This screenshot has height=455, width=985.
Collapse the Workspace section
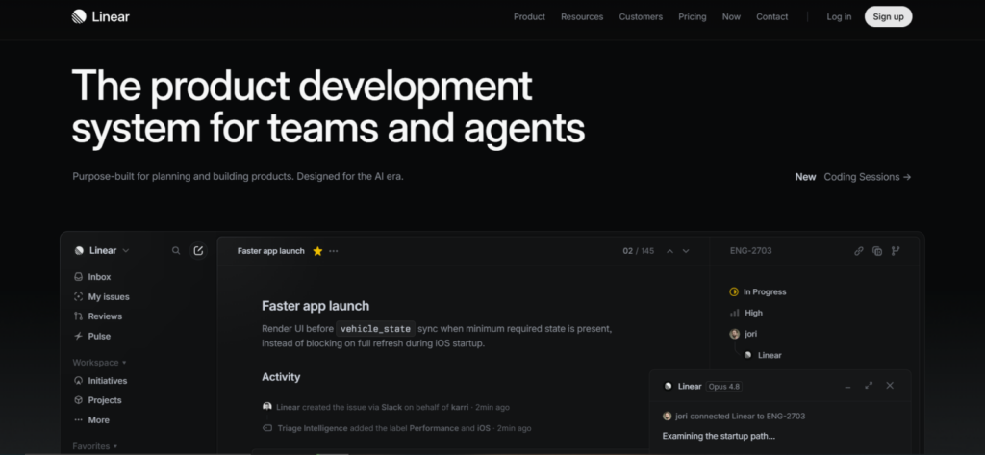tap(99, 363)
